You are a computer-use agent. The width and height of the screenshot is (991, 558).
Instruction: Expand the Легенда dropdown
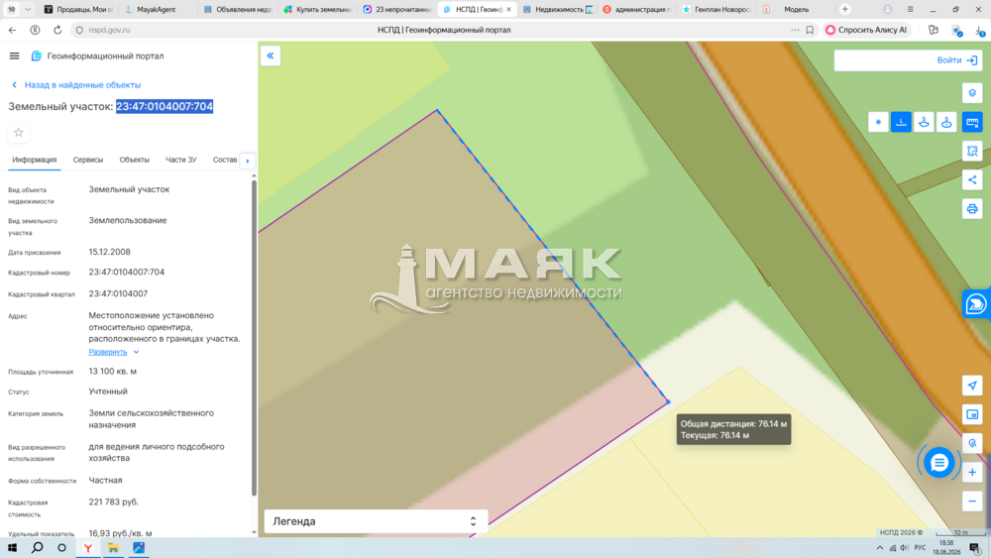point(376,521)
